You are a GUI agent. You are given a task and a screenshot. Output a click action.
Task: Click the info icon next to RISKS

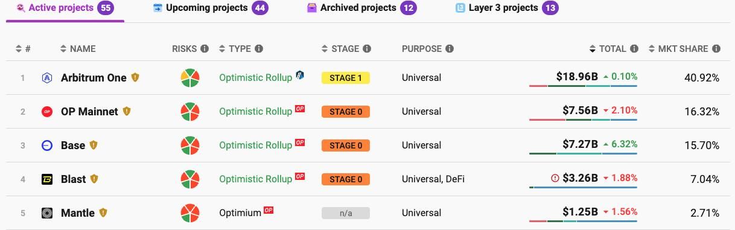[205, 49]
